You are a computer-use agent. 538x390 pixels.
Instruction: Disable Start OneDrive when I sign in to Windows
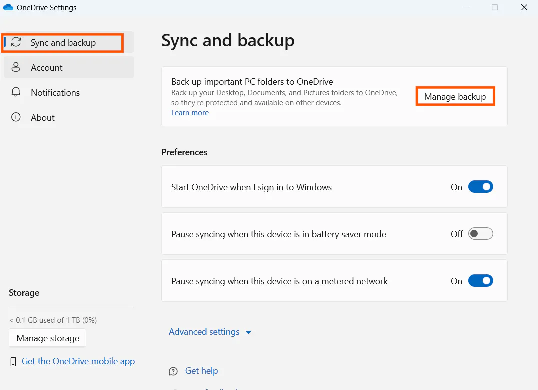[480, 186]
